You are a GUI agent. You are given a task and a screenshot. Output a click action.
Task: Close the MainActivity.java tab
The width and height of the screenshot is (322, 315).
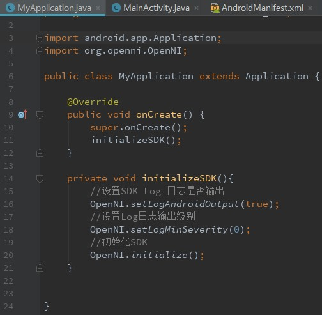tap(196, 8)
